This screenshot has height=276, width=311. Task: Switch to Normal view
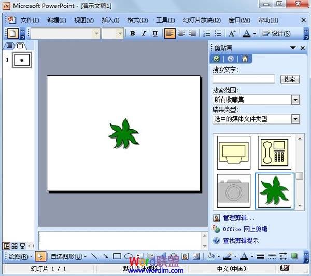(x=6, y=246)
